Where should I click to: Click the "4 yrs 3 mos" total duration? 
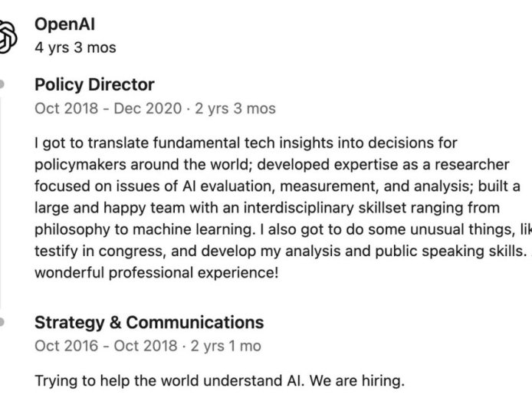(75, 48)
